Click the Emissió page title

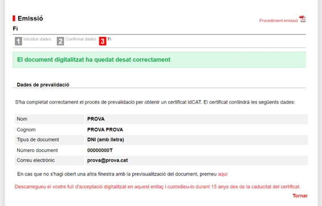(30, 19)
